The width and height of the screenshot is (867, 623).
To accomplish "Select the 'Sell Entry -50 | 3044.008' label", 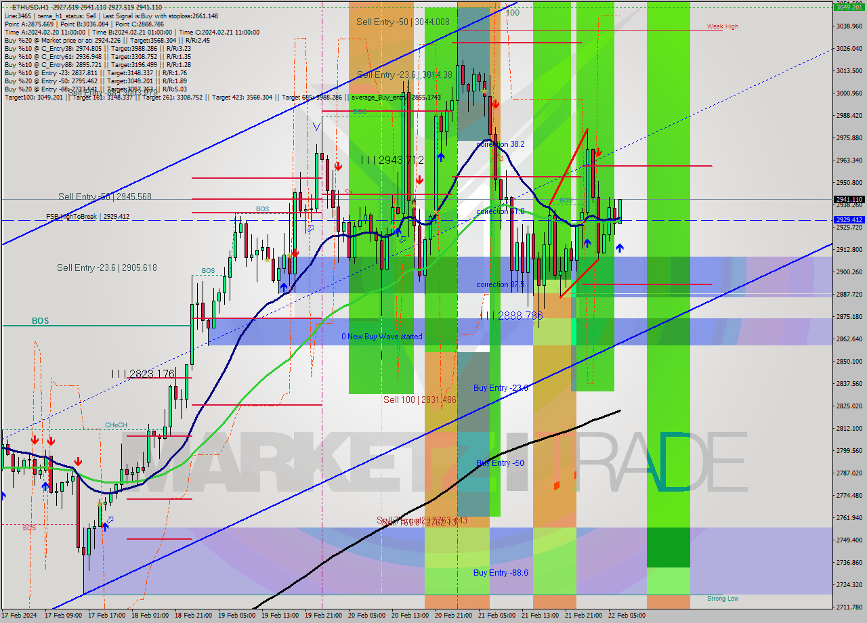I will pyautogui.click(x=402, y=22).
